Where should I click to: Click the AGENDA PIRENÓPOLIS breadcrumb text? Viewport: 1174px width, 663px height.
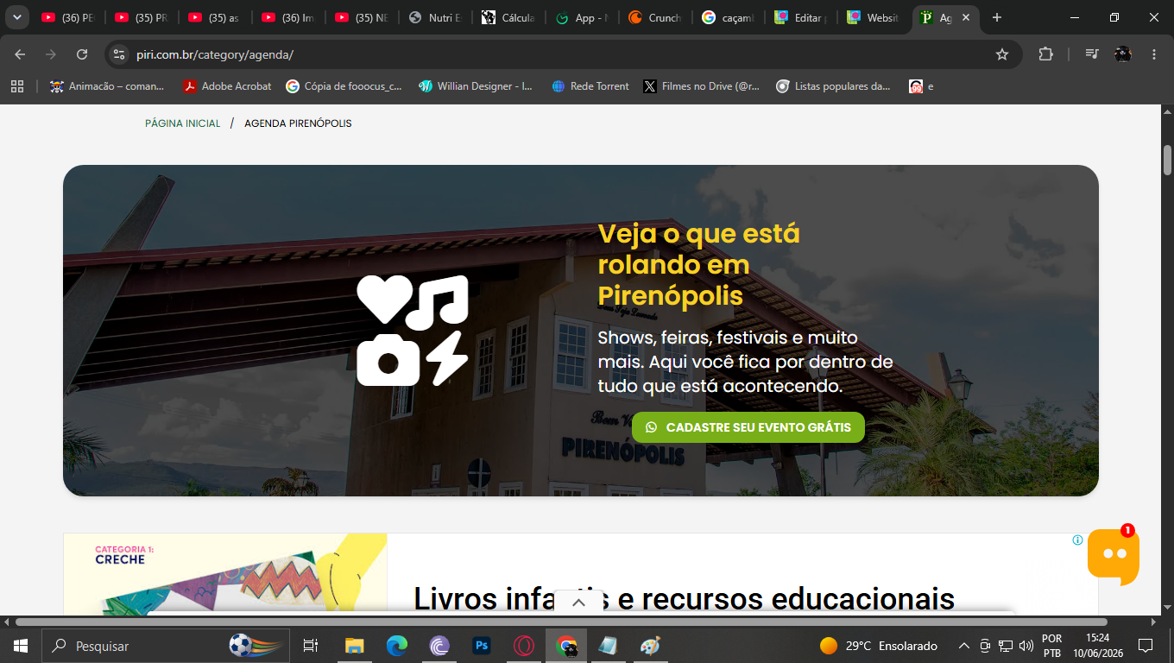(x=298, y=123)
